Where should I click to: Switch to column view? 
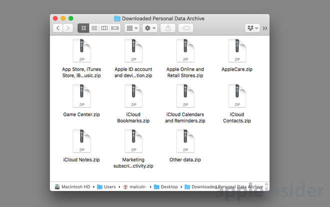[x=104, y=28]
